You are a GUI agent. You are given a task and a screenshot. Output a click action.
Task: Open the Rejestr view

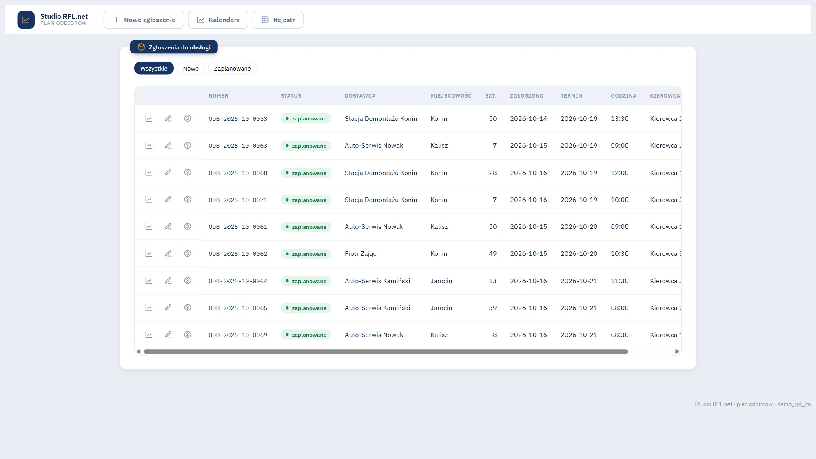tap(278, 20)
